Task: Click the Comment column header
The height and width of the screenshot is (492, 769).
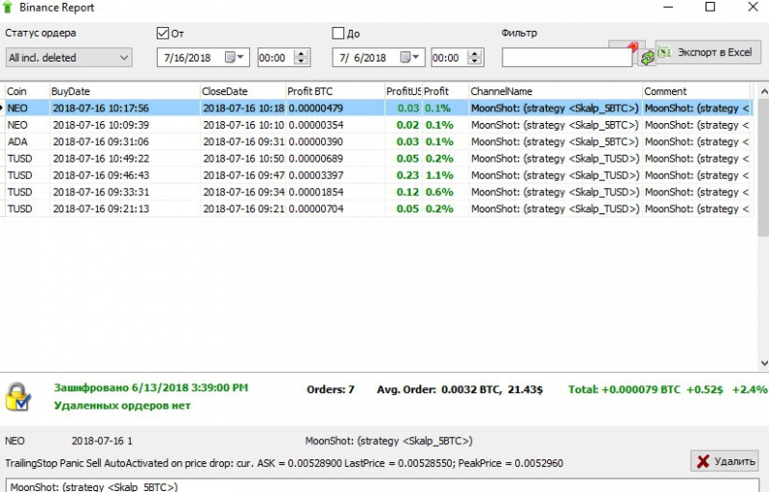Action: tap(696, 91)
